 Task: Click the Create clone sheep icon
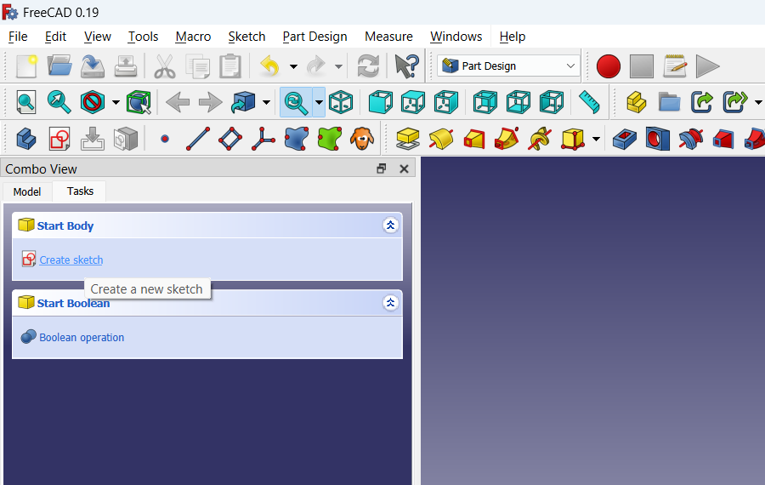click(362, 139)
